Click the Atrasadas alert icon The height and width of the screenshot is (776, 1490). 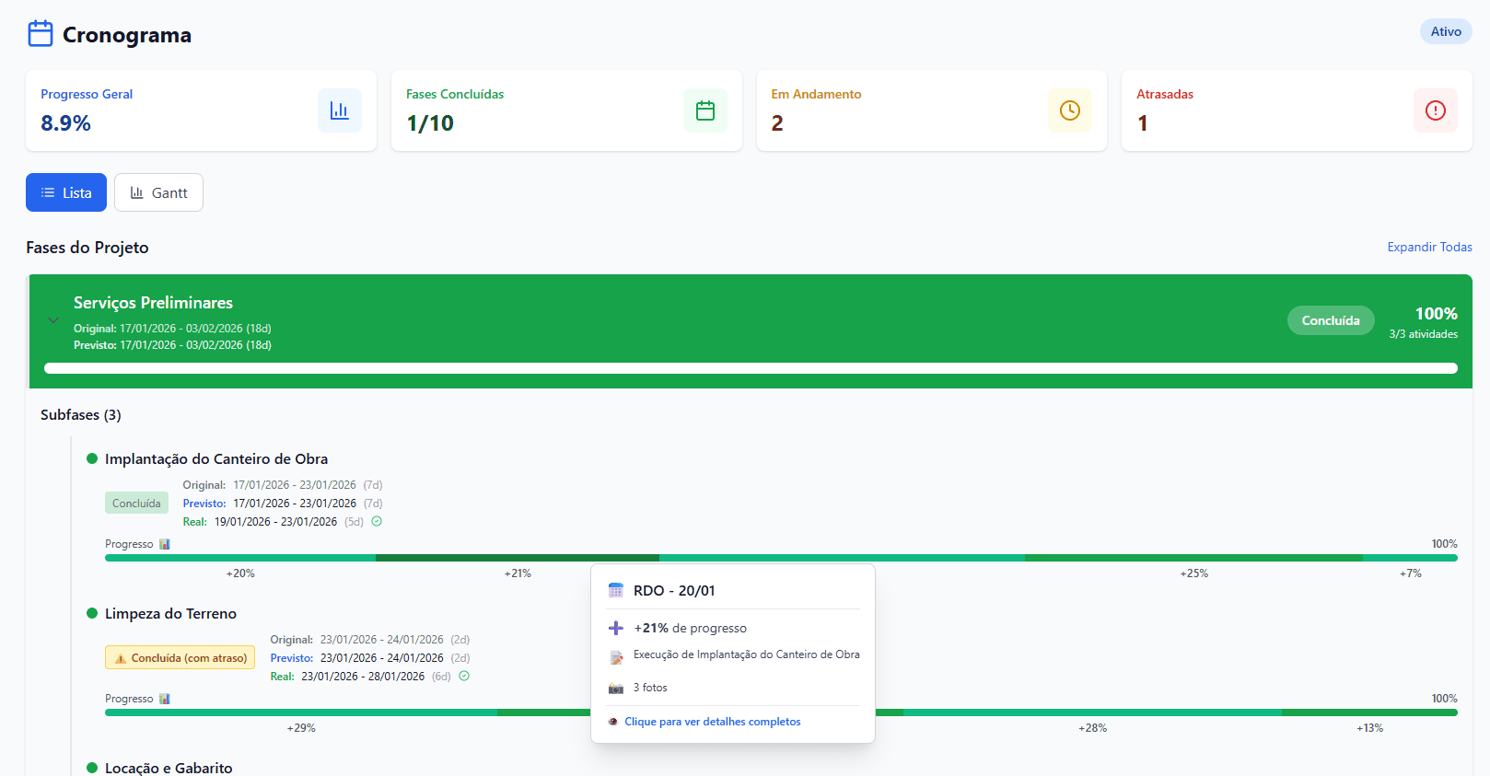(x=1435, y=110)
